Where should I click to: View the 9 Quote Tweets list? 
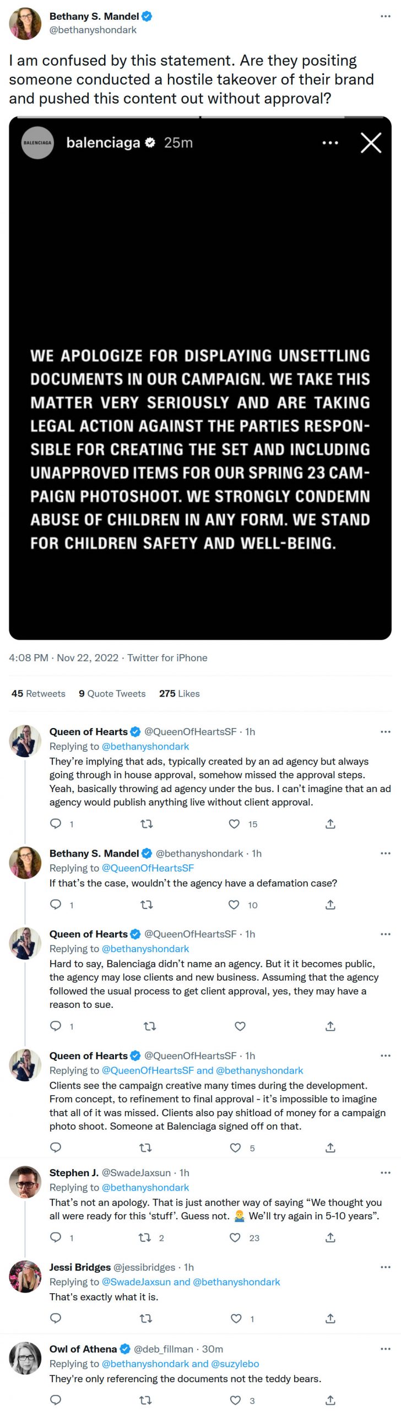[x=112, y=694]
